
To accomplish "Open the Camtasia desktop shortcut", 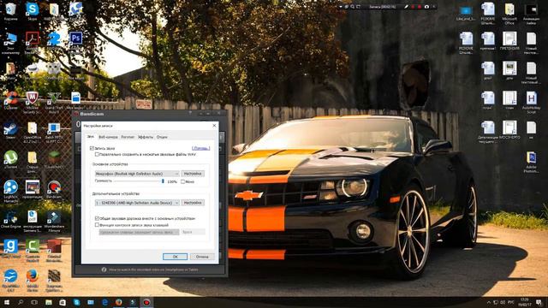I will tap(33, 250).
